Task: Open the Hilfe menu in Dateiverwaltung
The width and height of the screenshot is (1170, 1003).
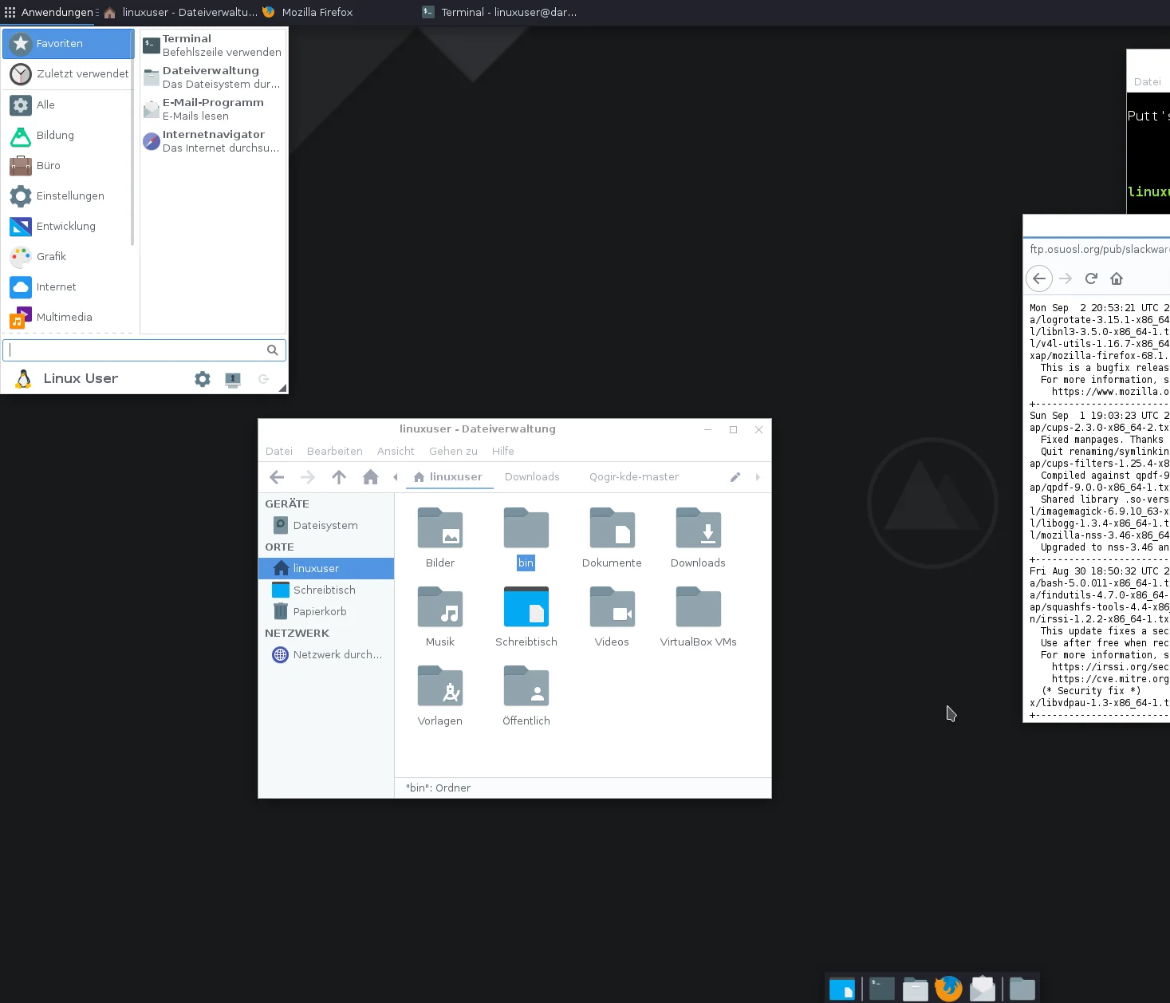Action: point(503,452)
